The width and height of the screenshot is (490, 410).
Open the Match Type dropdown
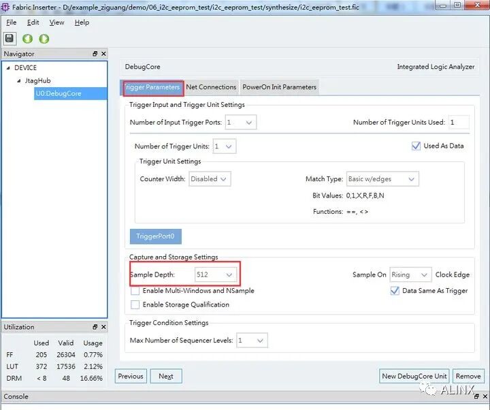point(382,179)
